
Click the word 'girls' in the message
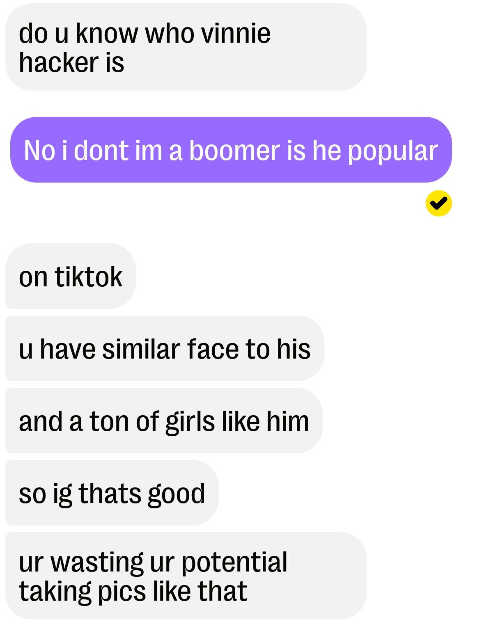coord(190,422)
